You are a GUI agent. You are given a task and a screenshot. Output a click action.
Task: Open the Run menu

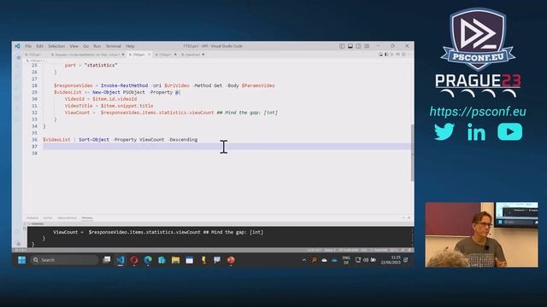coord(97,46)
